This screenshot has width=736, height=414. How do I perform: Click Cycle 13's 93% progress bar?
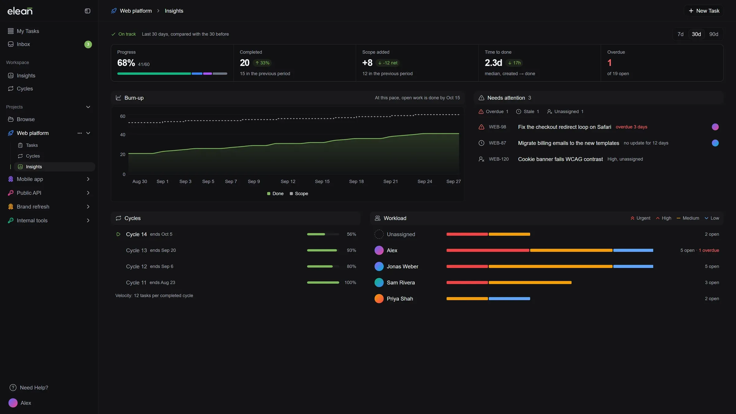point(323,251)
